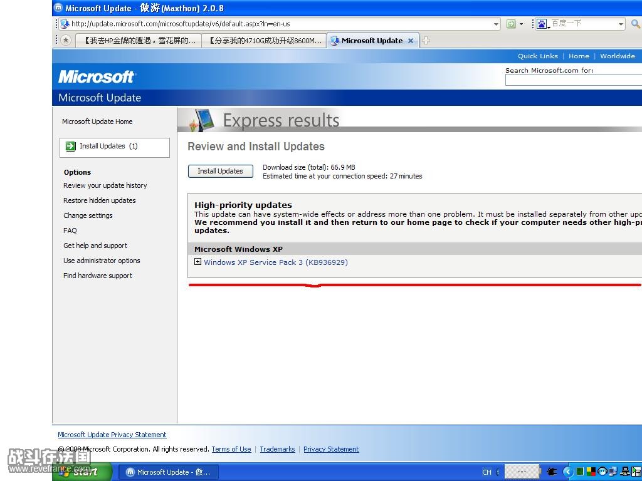Click the Maxthon icon in the title bar
This screenshot has height=481, width=642.
point(58,8)
